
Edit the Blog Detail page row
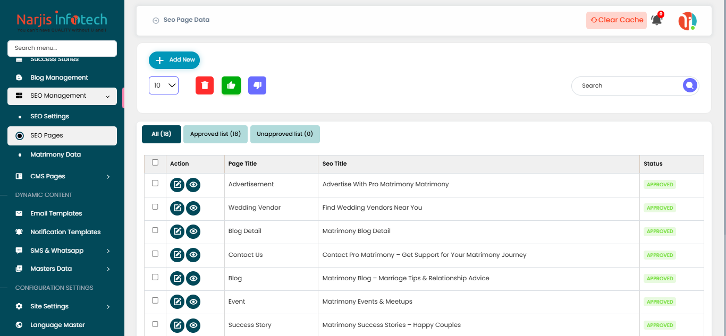pos(177,231)
